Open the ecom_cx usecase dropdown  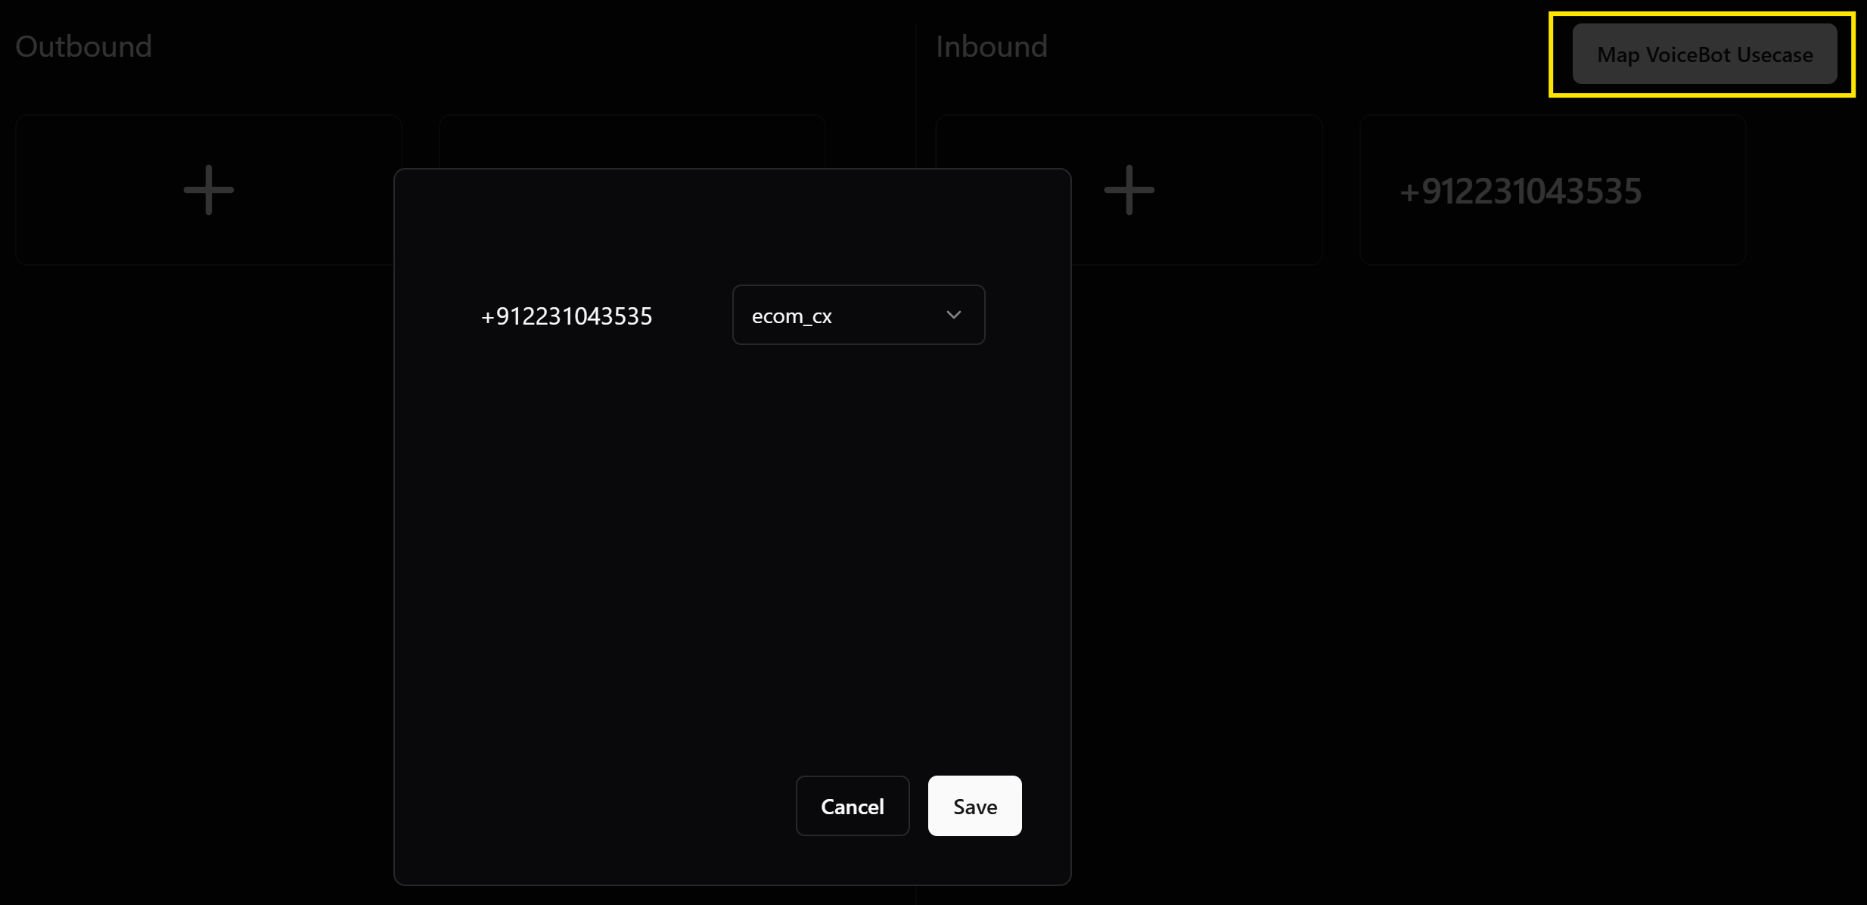click(858, 315)
